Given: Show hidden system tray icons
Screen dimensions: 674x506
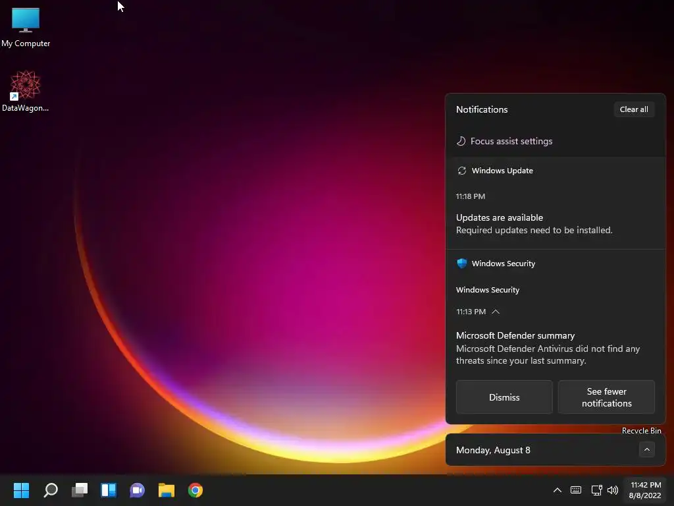Looking at the screenshot, I should click(557, 490).
